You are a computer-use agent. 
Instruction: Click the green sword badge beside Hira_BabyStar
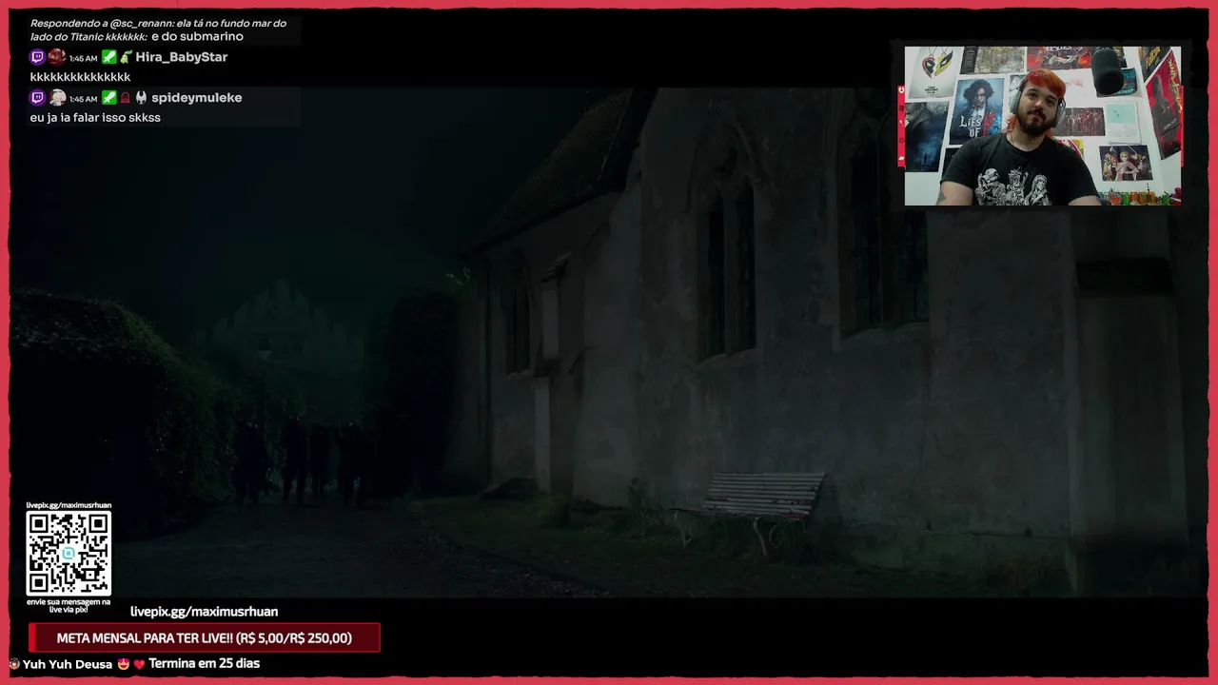pyautogui.click(x=109, y=57)
